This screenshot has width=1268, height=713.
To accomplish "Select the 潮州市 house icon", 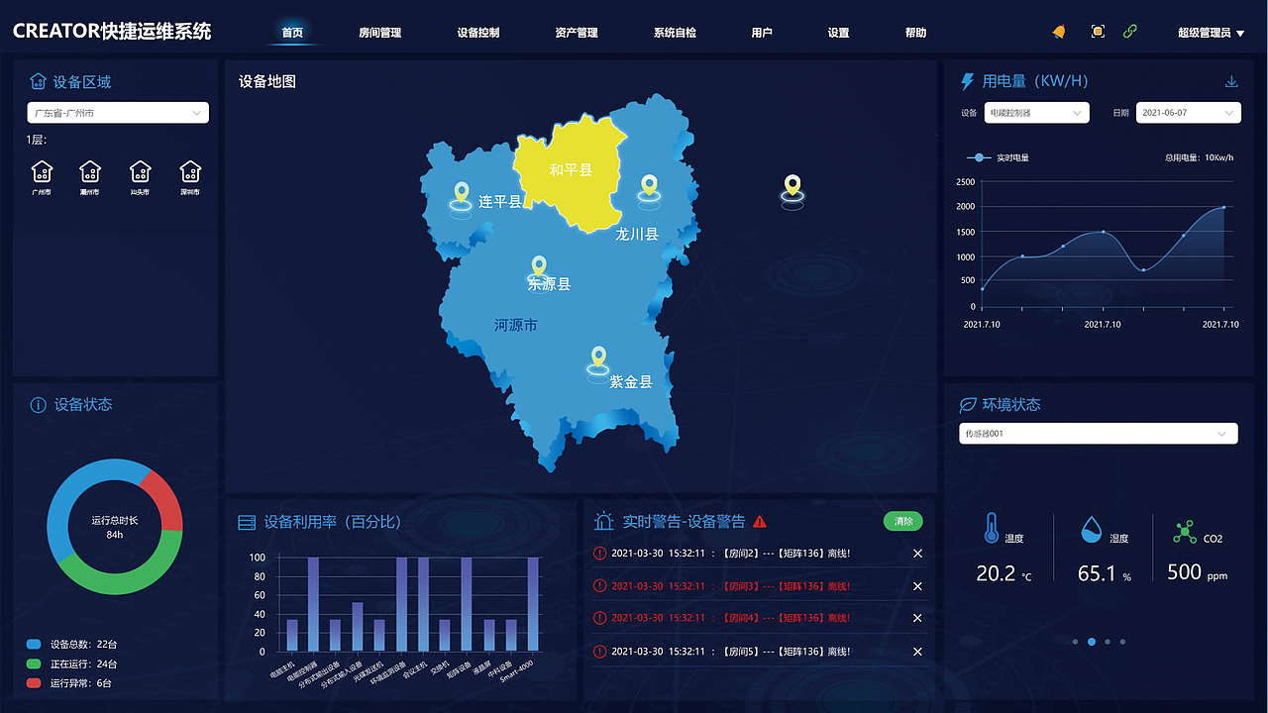I will (90, 171).
